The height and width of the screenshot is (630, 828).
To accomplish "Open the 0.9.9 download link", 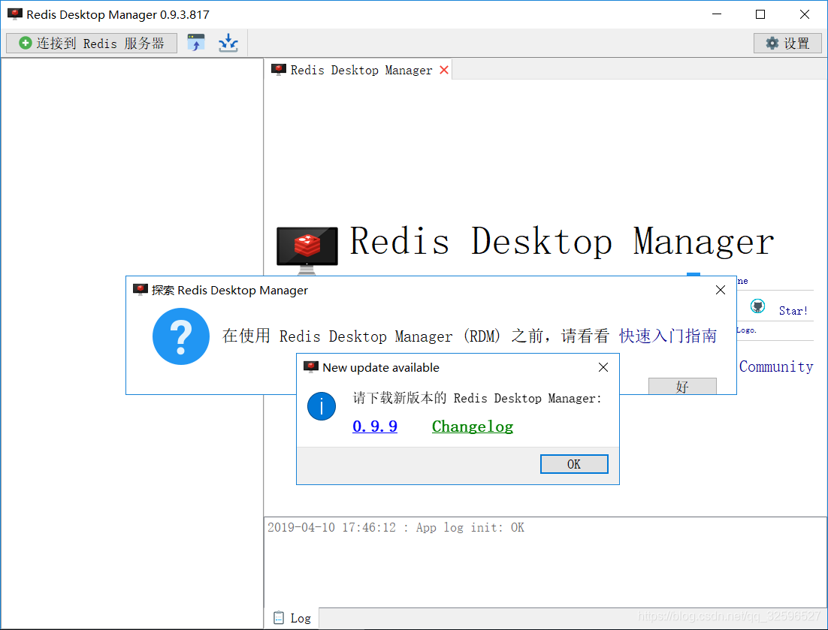I will (374, 426).
